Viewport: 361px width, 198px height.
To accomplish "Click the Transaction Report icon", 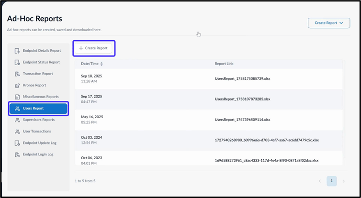I will point(17,74).
